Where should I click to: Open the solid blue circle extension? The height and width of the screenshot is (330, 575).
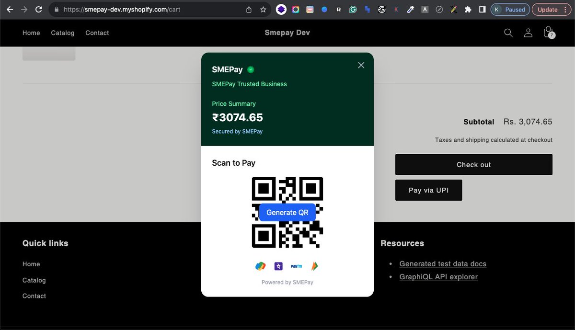click(x=324, y=9)
